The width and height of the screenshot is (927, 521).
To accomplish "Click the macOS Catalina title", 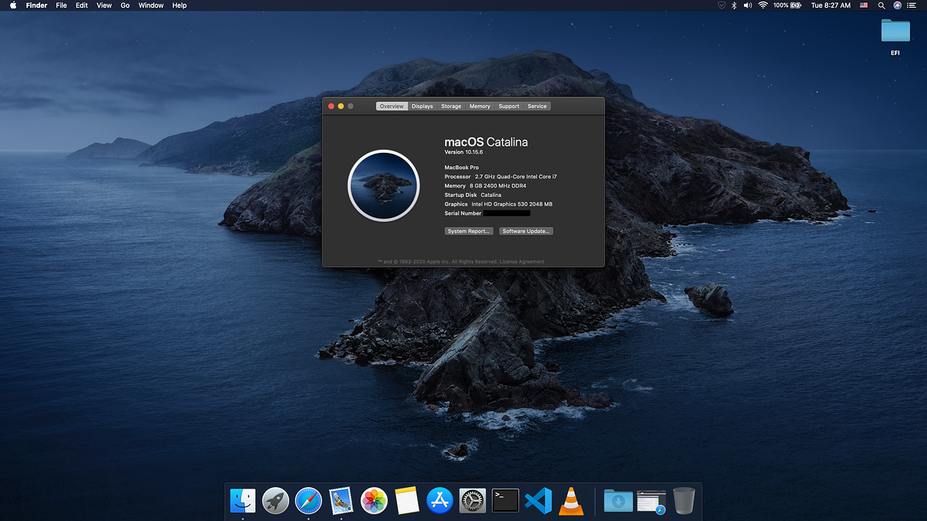I will pyautogui.click(x=486, y=142).
